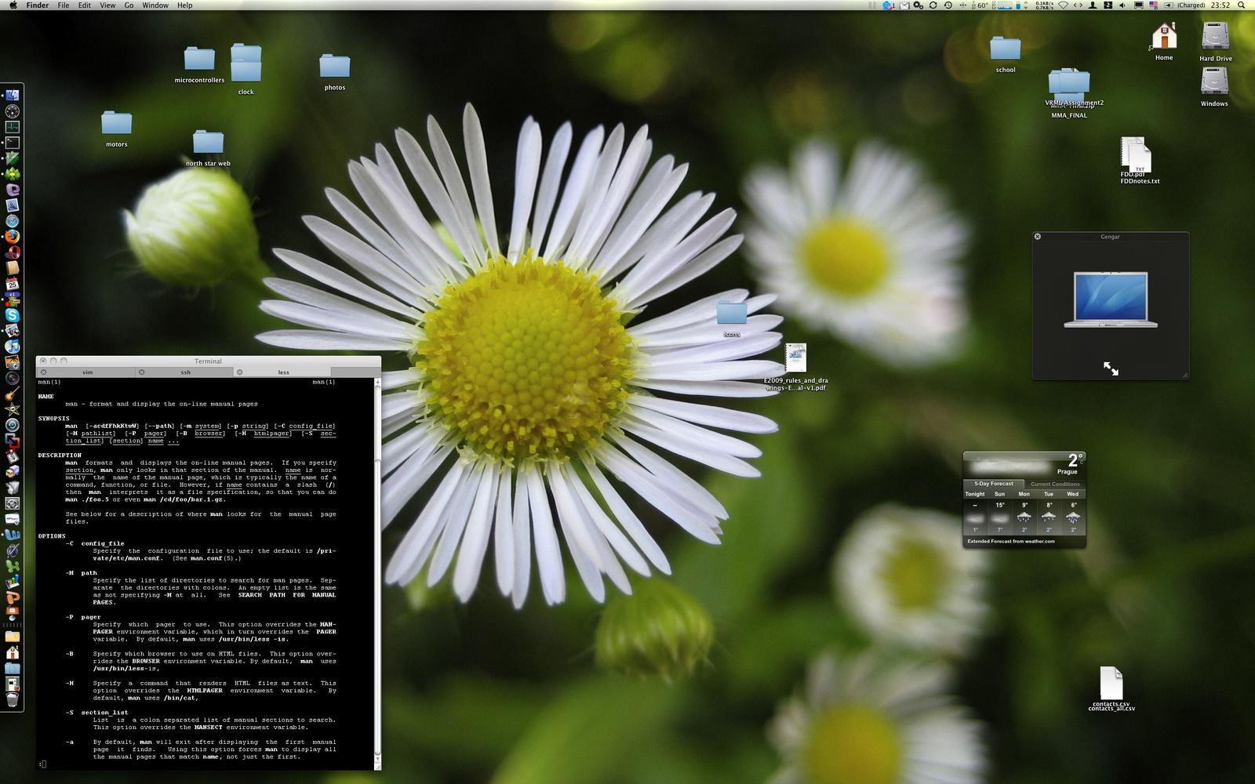Image resolution: width=1255 pixels, height=784 pixels.
Task: Close the ssh tab in Terminal
Action: tap(141, 372)
